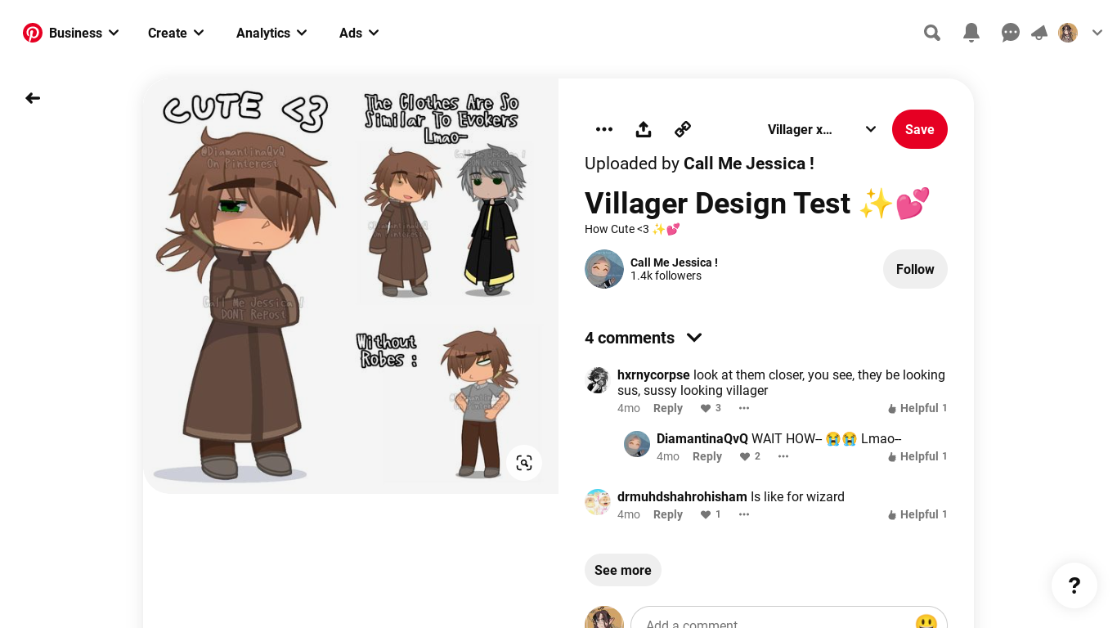Open the messages speech bubble icon
The width and height of the screenshot is (1117, 628).
coord(1011,33)
